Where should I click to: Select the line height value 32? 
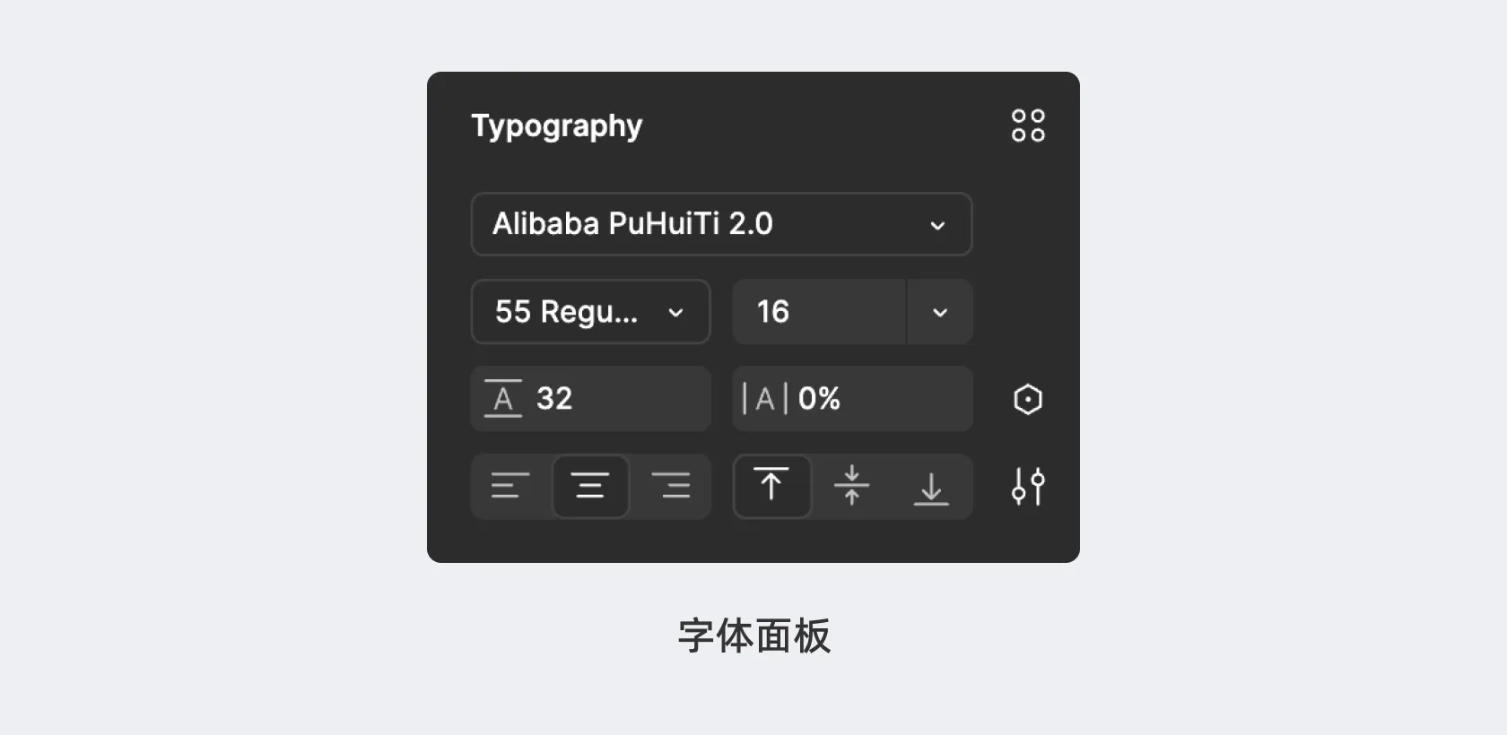pyautogui.click(x=554, y=399)
